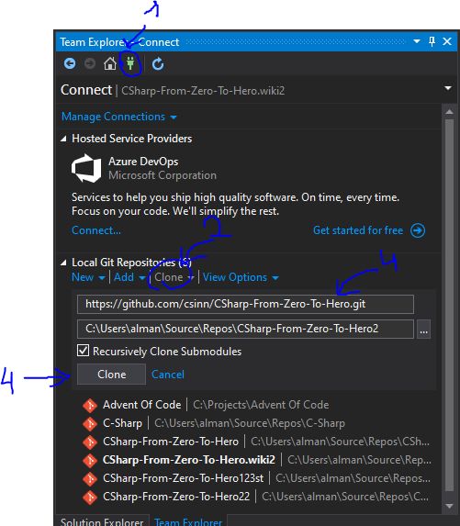Click the Microsoft Corporation text
The width and height of the screenshot is (460, 526).
pos(163,175)
